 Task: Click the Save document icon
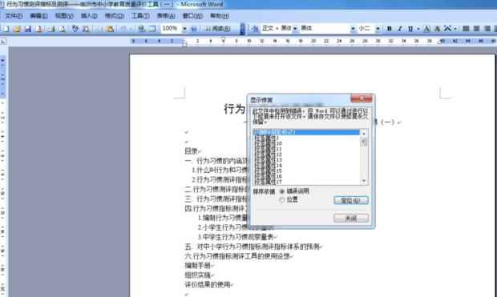[x=28, y=29]
